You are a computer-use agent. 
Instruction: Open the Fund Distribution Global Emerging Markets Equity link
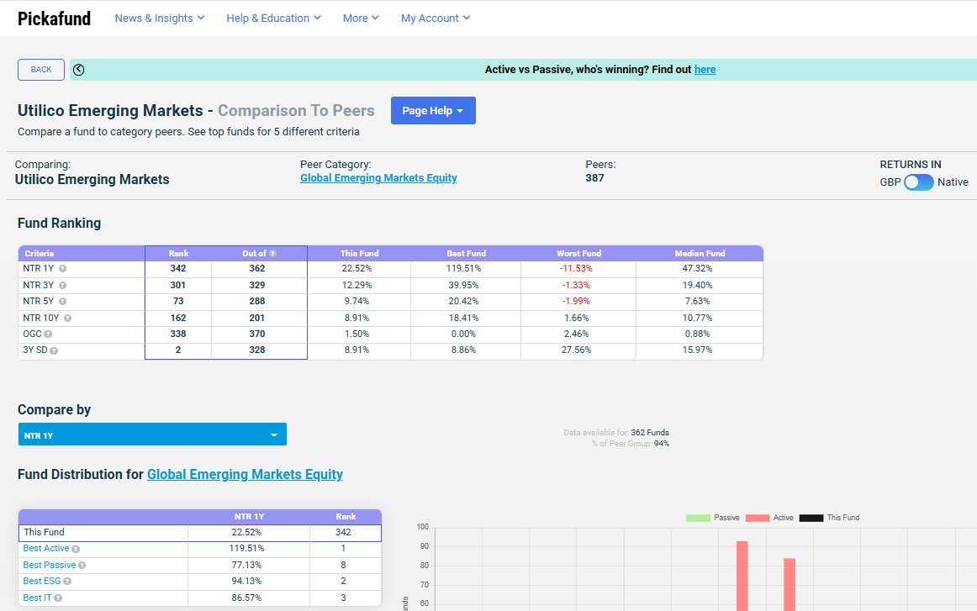(x=245, y=475)
